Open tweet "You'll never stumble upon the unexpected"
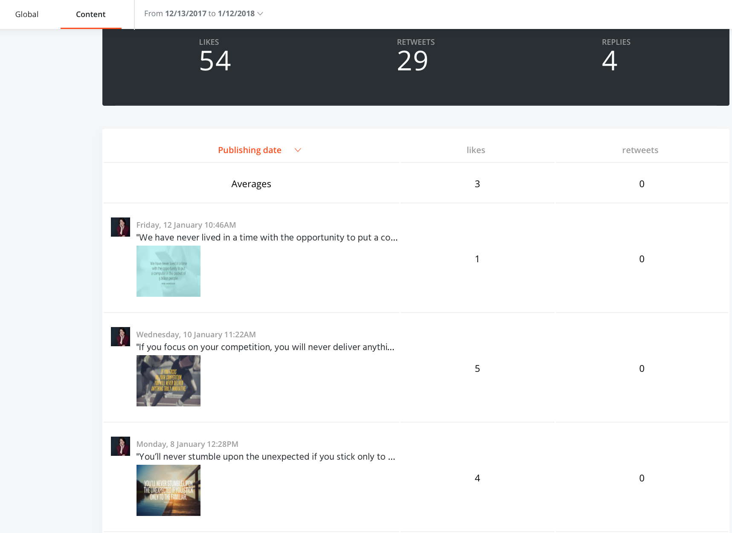The width and height of the screenshot is (732, 533). pos(265,457)
